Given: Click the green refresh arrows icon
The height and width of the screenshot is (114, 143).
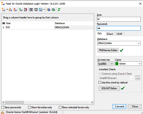Looking at the screenshot, I should click(59, 10).
